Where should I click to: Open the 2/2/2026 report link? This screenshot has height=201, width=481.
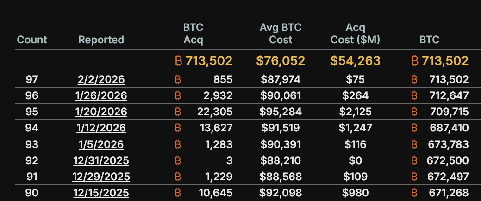click(101, 80)
